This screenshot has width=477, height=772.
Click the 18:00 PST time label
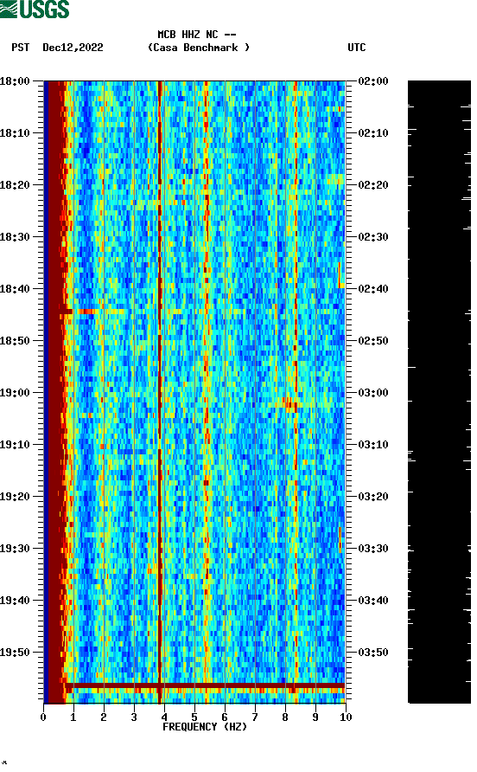15,81
